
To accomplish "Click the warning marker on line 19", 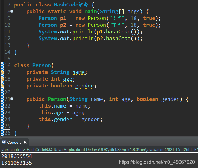I will pyautogui.click(x=2, y=86).
